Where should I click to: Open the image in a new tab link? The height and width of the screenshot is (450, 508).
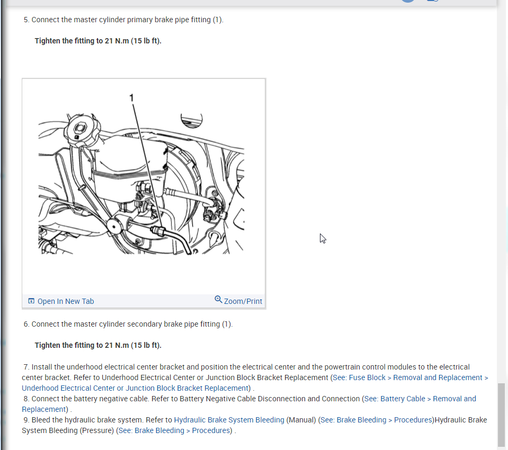point(66,301)
